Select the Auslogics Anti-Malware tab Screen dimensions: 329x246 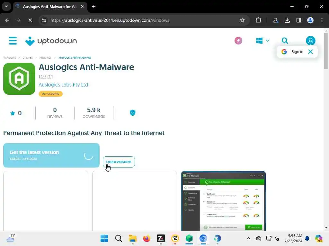point(49,7)
